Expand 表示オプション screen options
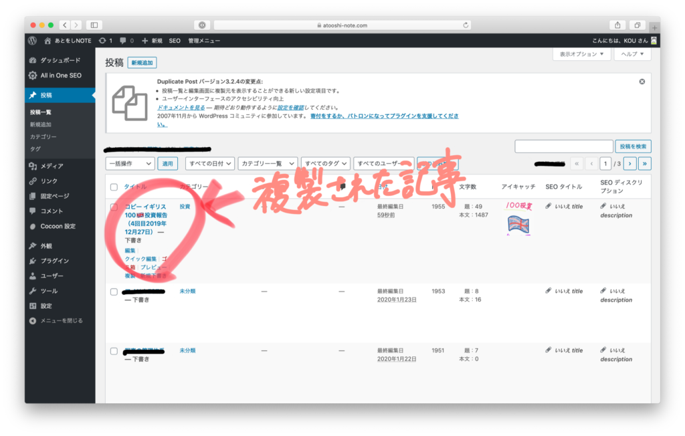 pyautogui.click(x=581, y=54)
